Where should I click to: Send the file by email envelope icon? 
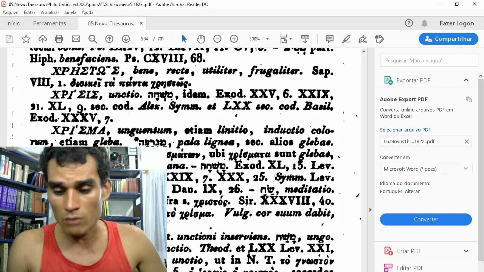click(x=76, y=39)
